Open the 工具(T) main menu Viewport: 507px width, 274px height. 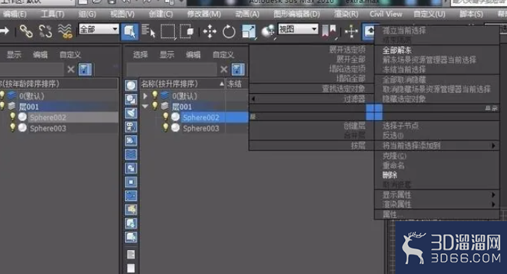(x=52, y=14)
